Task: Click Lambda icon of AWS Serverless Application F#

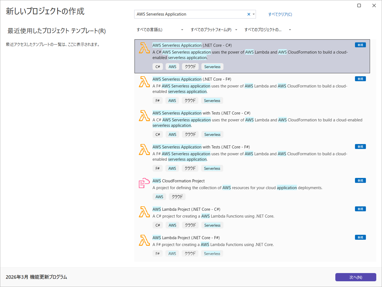Action: [x=144, y=82]
